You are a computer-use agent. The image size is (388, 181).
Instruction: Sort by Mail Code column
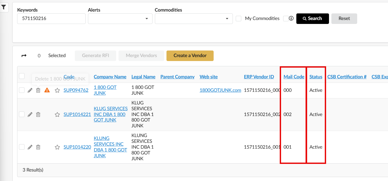click(x=294, y=77)
